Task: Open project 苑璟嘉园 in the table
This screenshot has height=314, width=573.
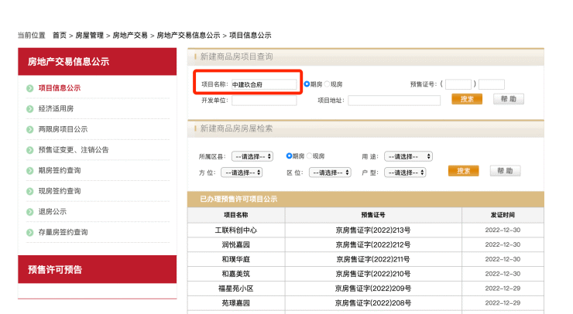Action: [x=235, y=303]
